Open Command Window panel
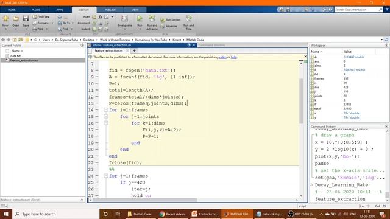 (x=211, y=45)
